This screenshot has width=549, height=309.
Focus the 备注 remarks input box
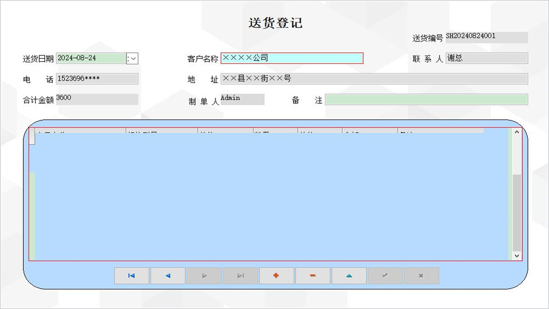(427, 100)
